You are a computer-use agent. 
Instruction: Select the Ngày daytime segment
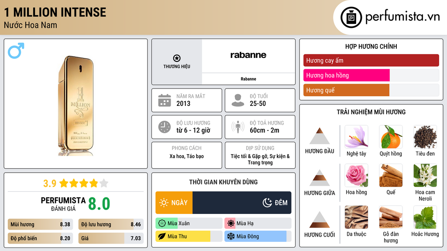tap(174, 203)
